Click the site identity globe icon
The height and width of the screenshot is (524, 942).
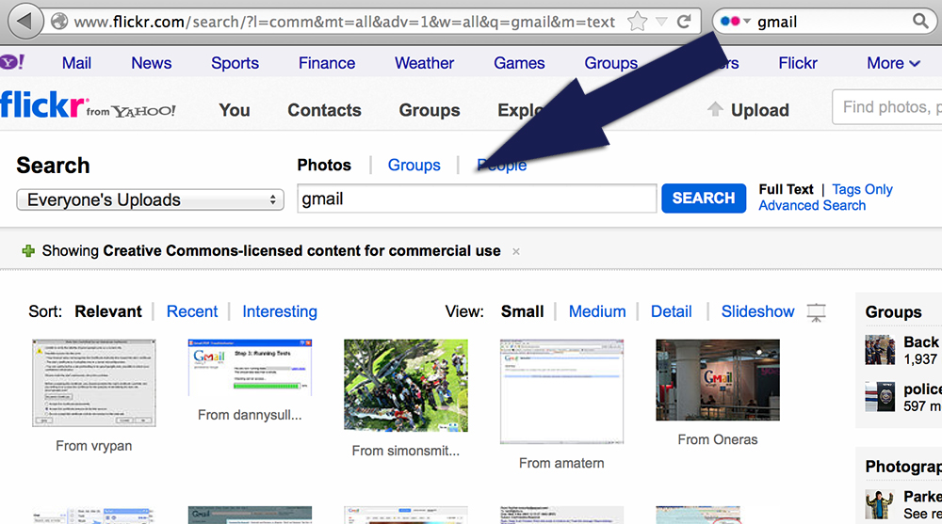pyautogui.click(x=58, y=22)
